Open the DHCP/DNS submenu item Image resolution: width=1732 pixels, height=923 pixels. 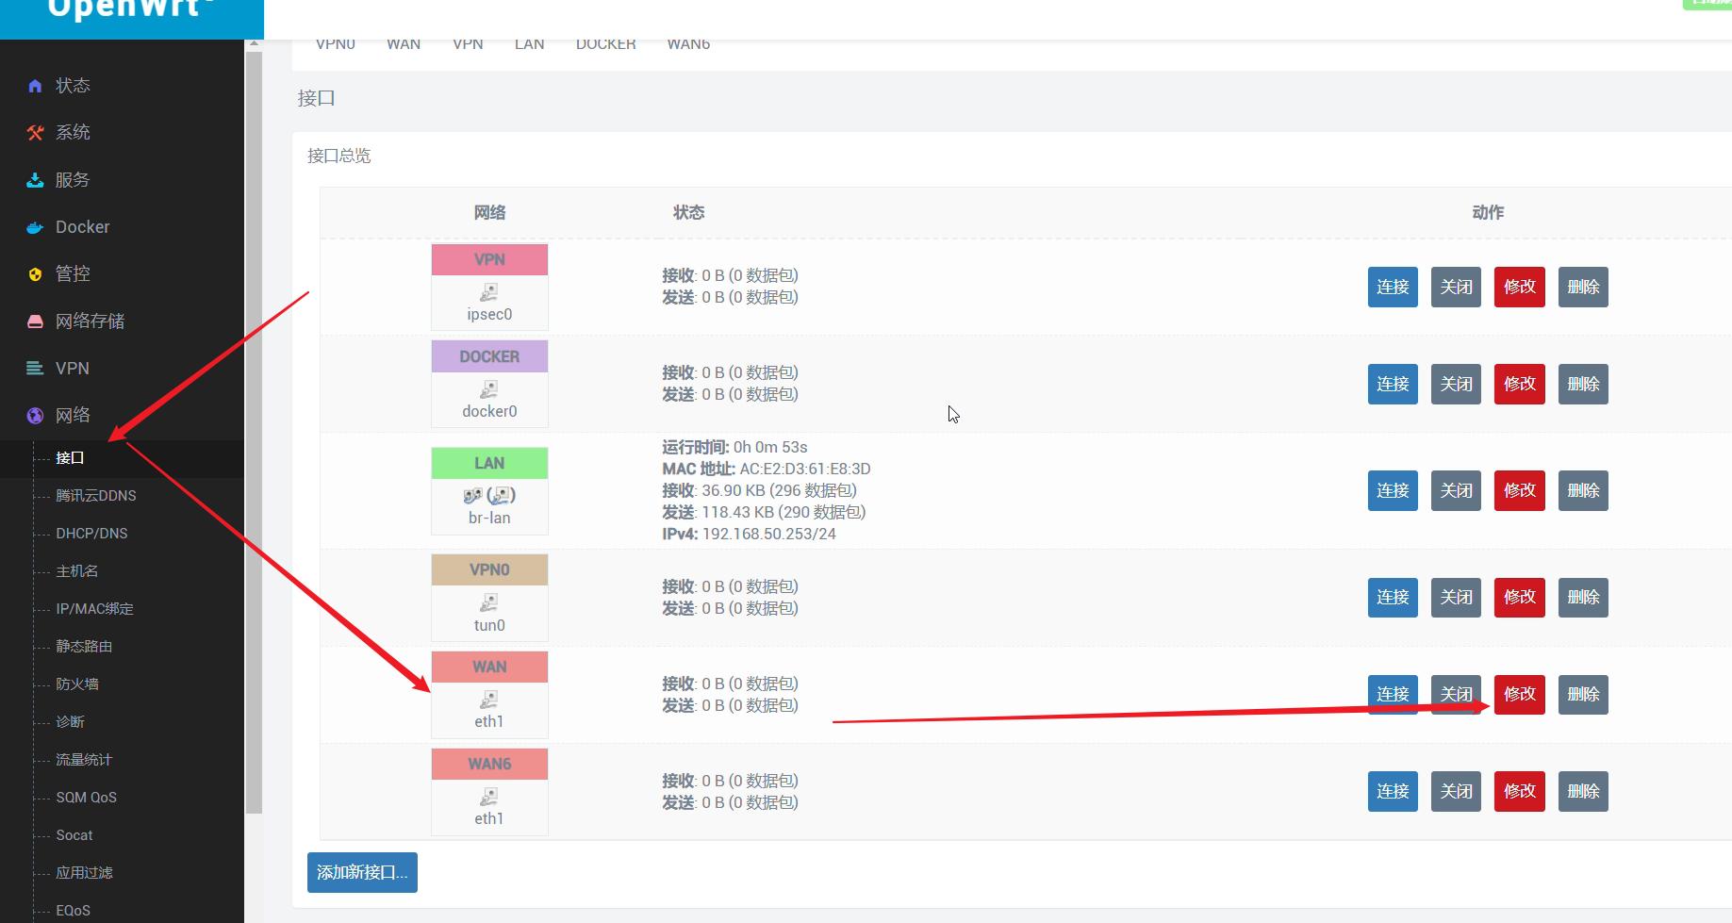pyautogui.click(x=91, y=534)
